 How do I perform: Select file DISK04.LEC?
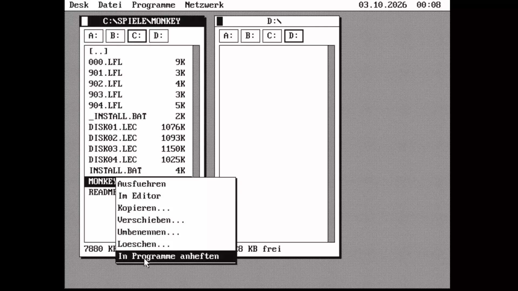(138, 160)
